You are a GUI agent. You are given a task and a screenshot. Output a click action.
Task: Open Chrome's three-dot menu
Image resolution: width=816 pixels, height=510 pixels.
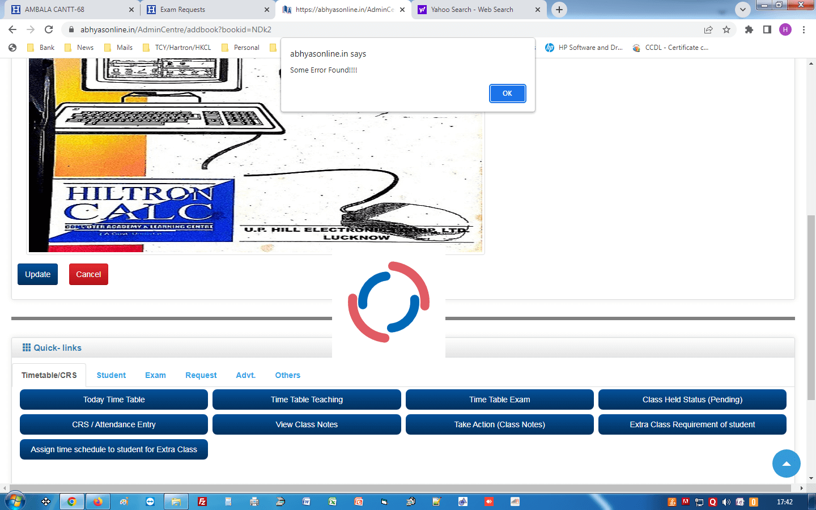click(804, 29)
